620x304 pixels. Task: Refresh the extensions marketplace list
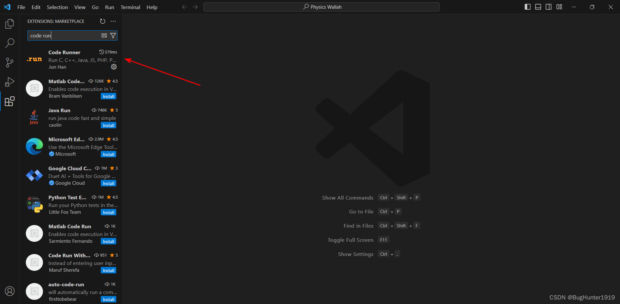[102, 21]
